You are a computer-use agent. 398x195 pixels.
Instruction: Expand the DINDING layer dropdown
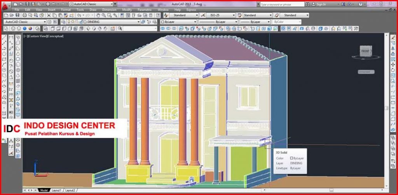click(x=139, y=22)
